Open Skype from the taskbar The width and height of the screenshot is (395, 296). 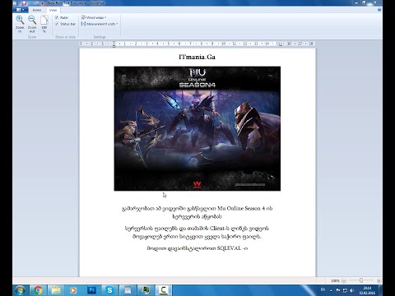(109, 290)
